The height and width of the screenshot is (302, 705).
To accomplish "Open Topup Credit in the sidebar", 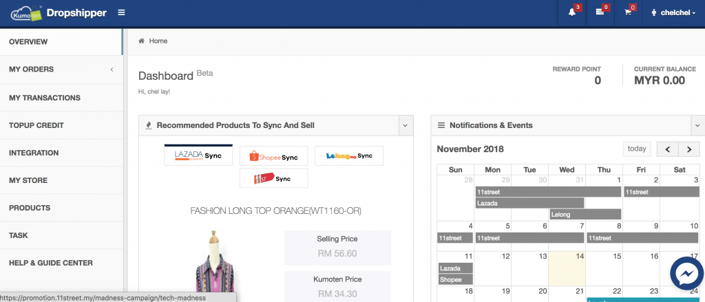I will [x=61, y=125].
